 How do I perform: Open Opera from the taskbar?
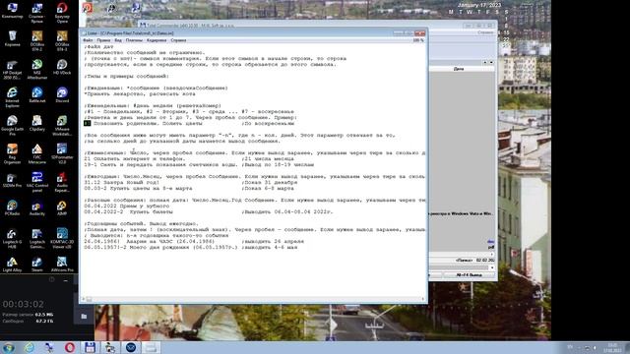[x=70, y=347]
